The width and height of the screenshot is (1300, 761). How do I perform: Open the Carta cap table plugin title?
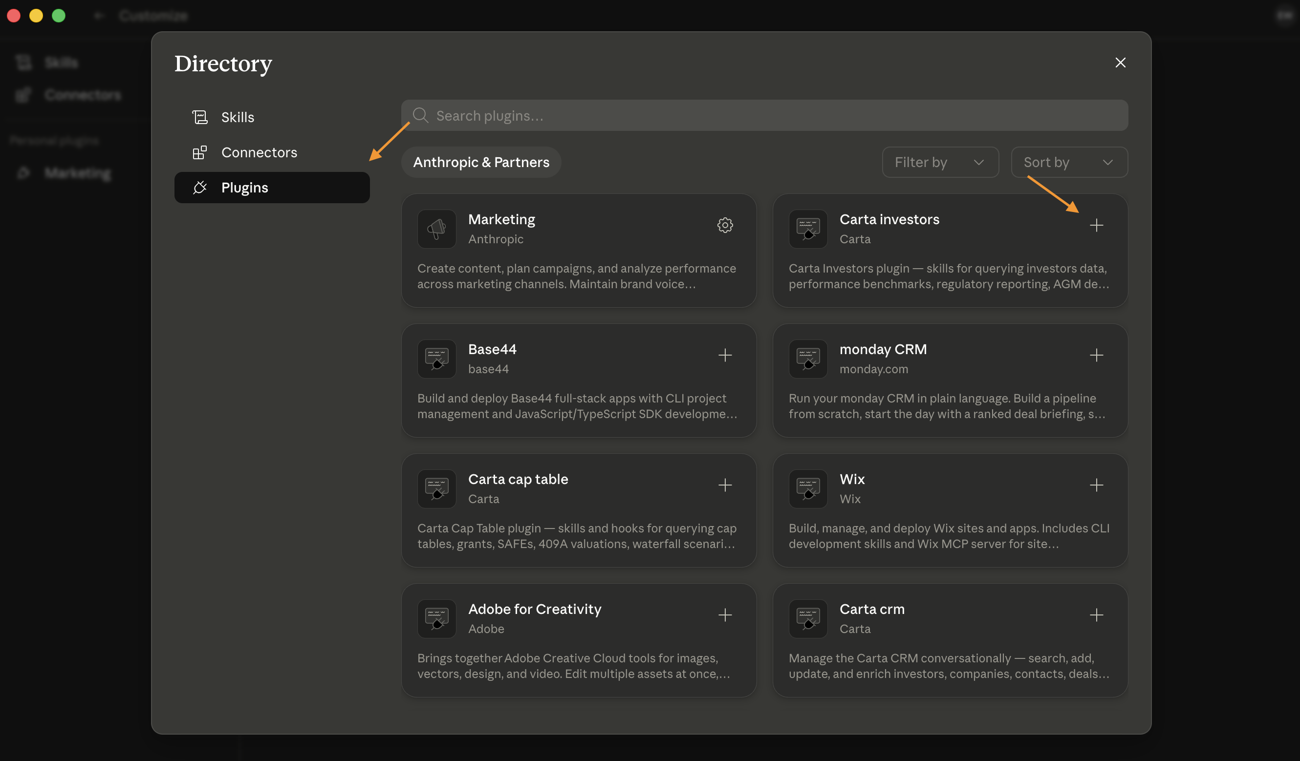tap(518, 480)
